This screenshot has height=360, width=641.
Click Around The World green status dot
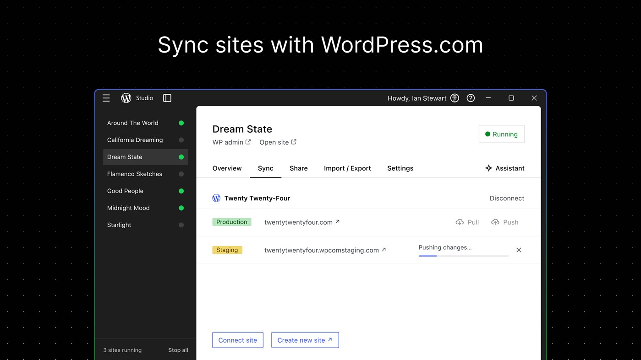[x=181, y=123]
